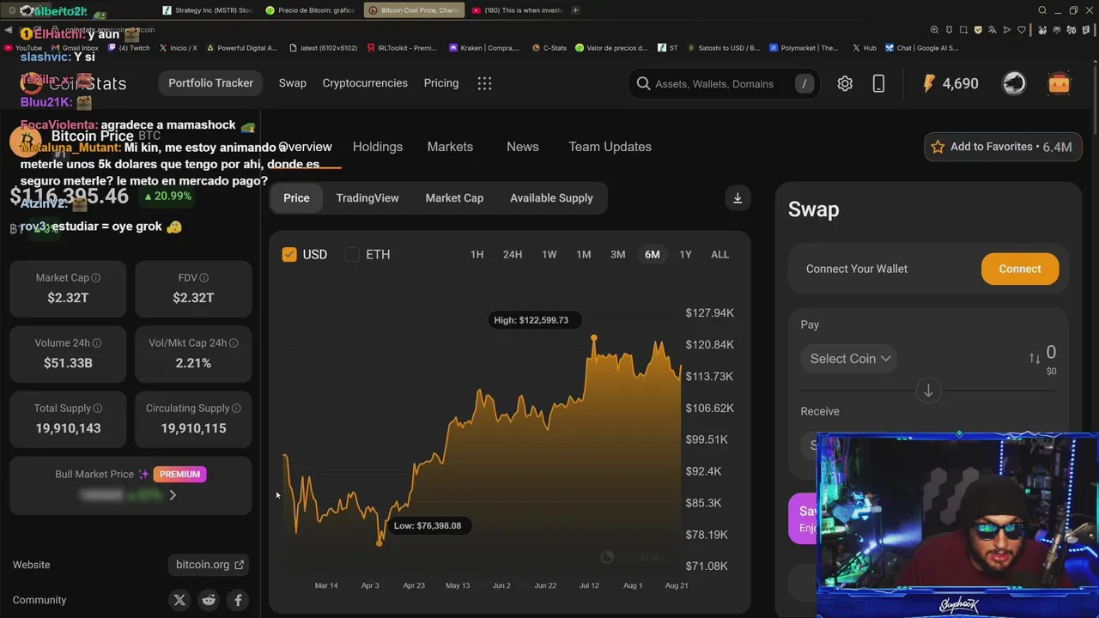This screenshot has width=1099, height=618.
Task: Switch to Precio de Bitcoin browser tab
Action: click(310, 10)
